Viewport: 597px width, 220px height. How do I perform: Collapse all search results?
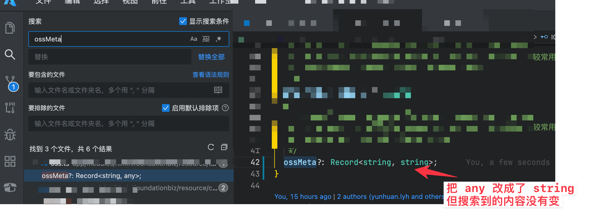point(224,147)
